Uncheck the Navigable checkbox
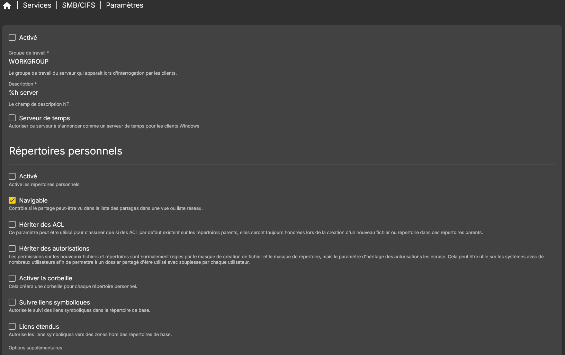This screenshot has width=565, height=355. (12, 200)
